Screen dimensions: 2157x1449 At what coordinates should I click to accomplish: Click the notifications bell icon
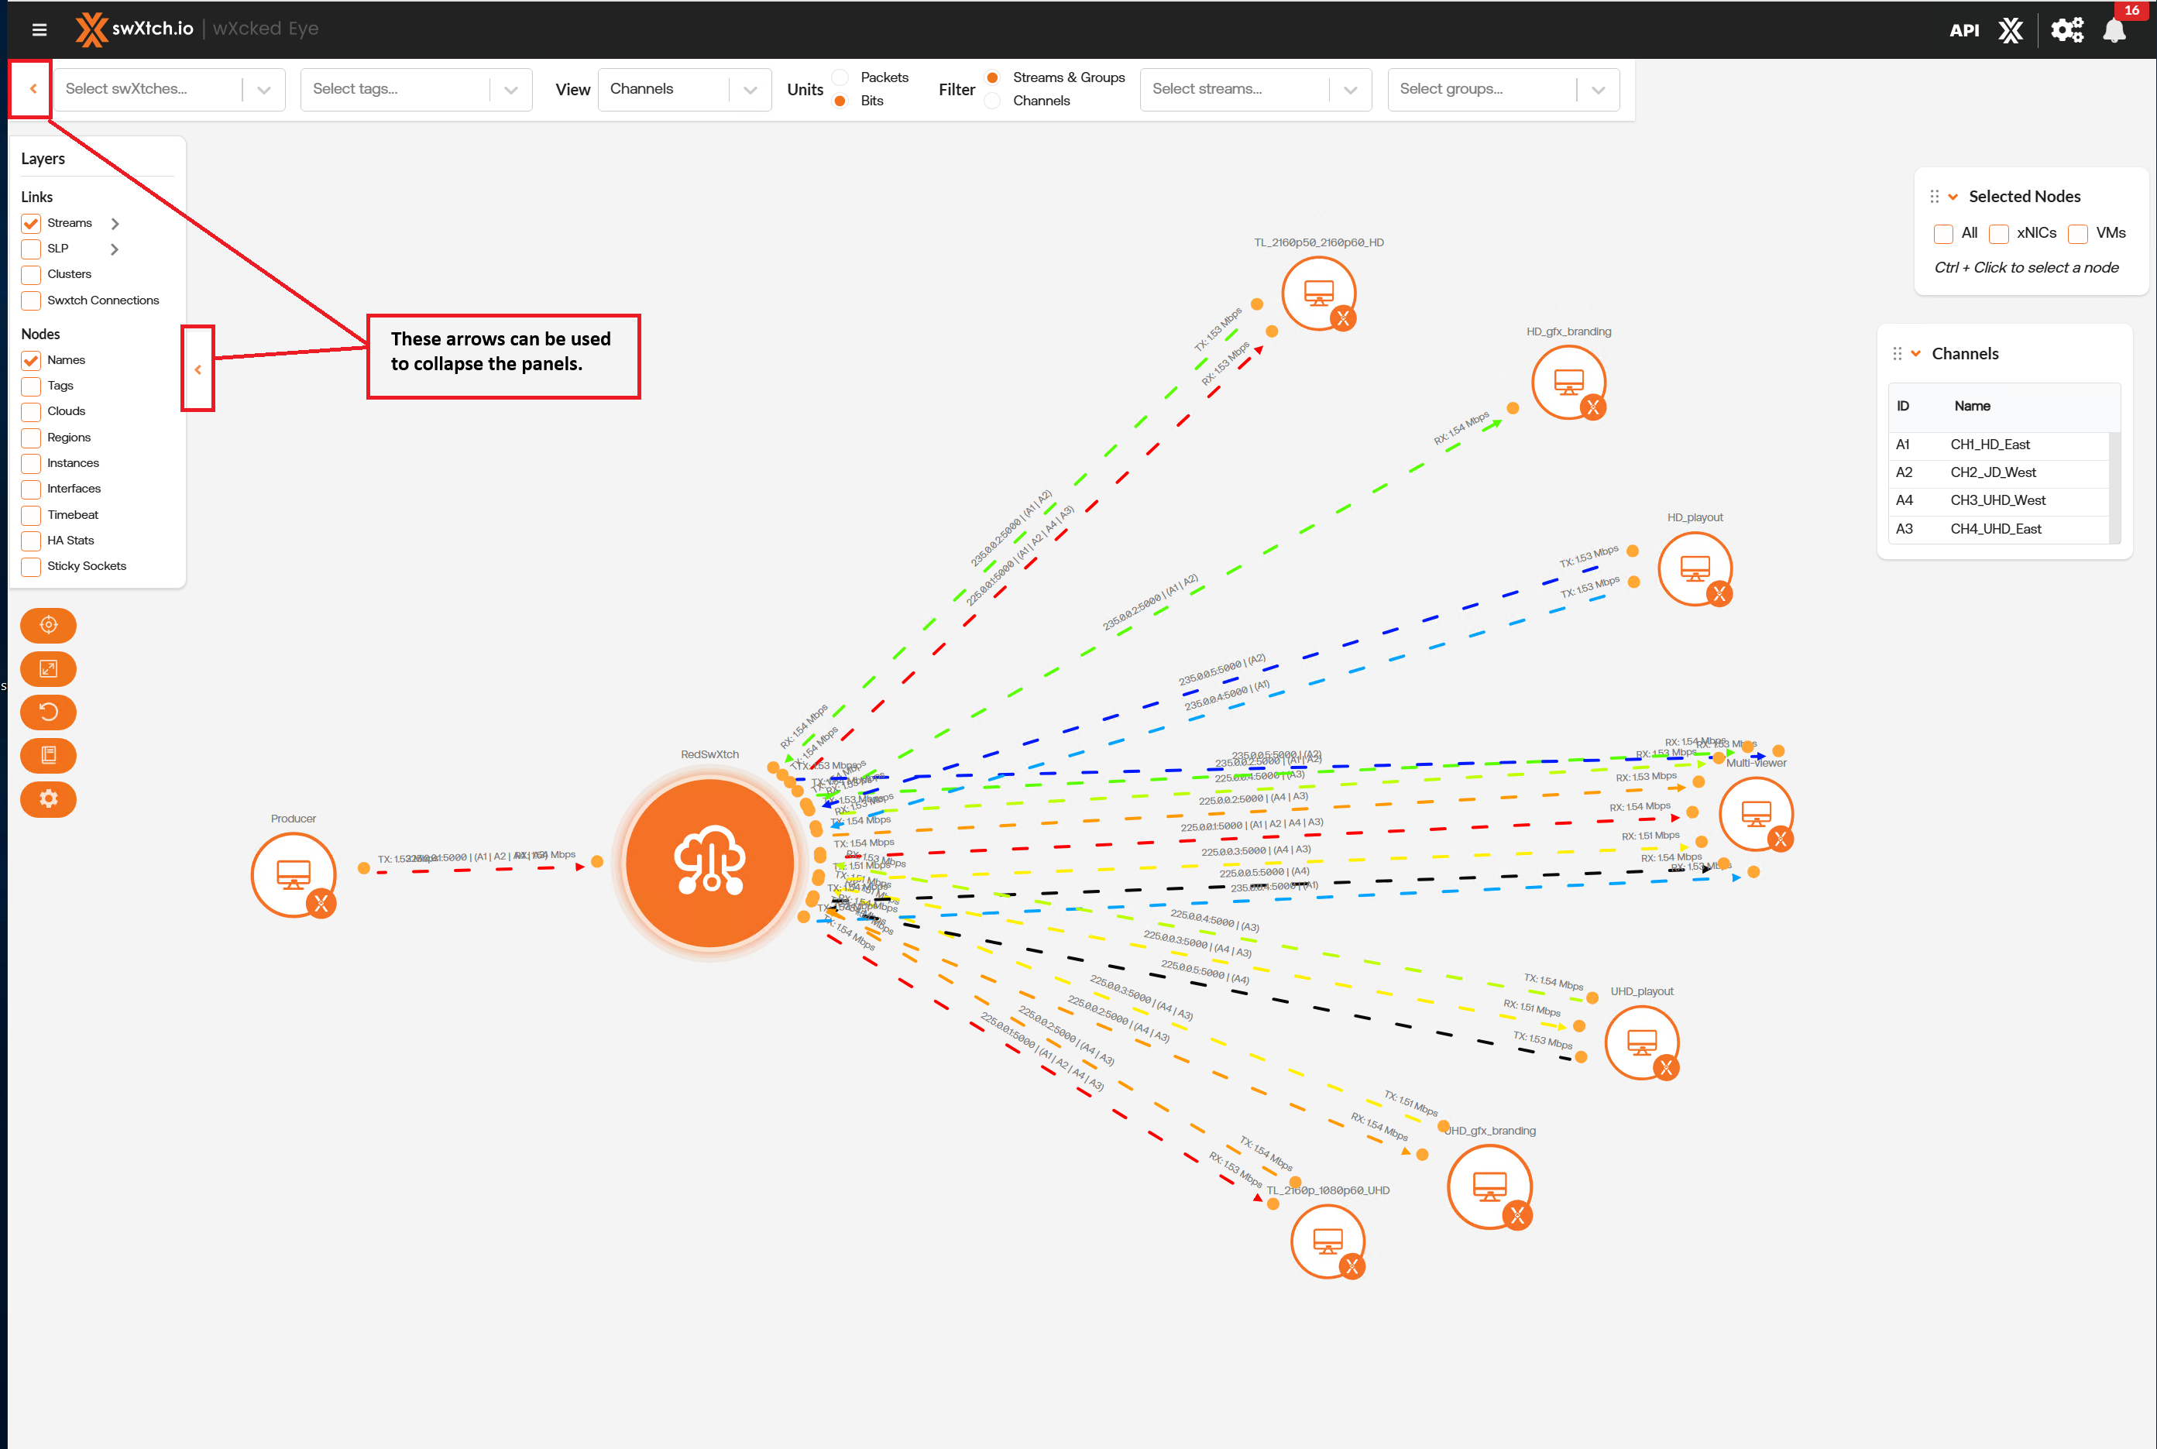[x=2114, y=30]
